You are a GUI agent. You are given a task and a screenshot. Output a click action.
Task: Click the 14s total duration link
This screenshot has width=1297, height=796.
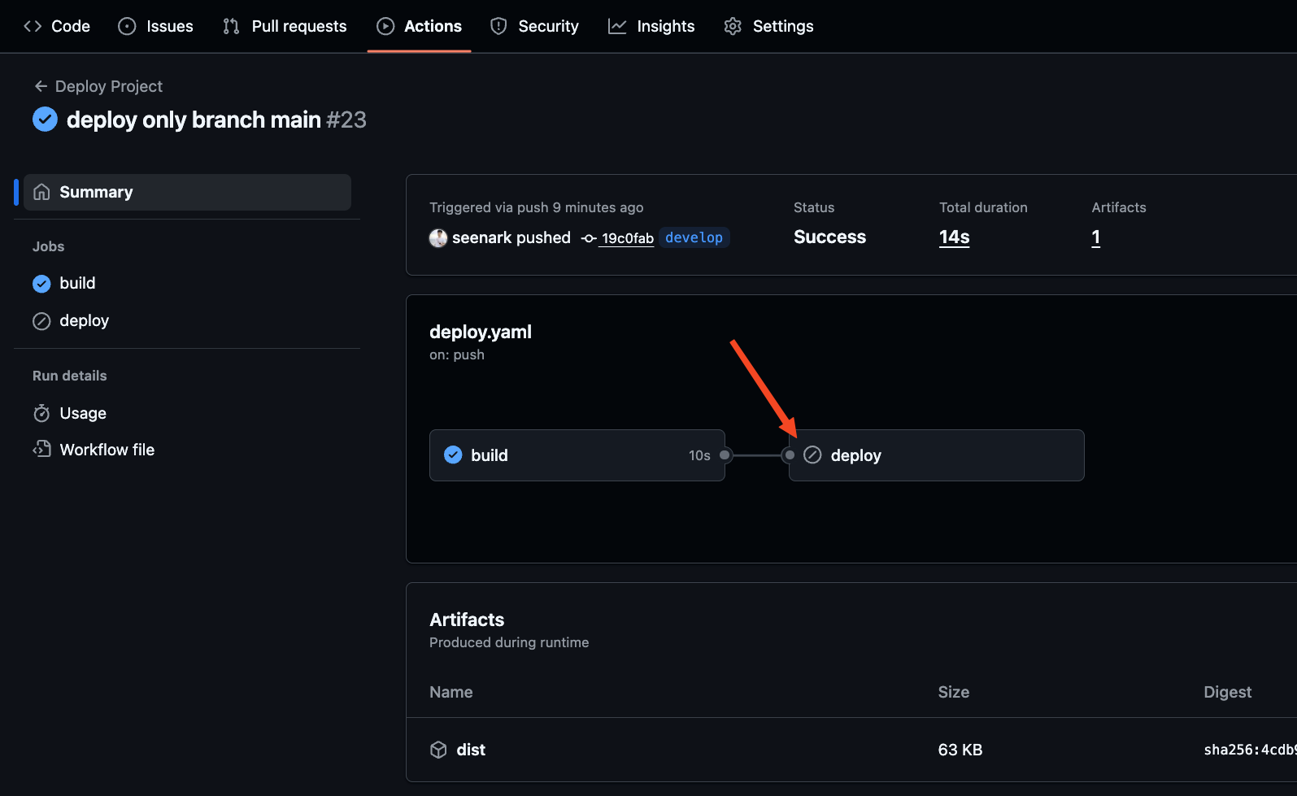(954, 237)
